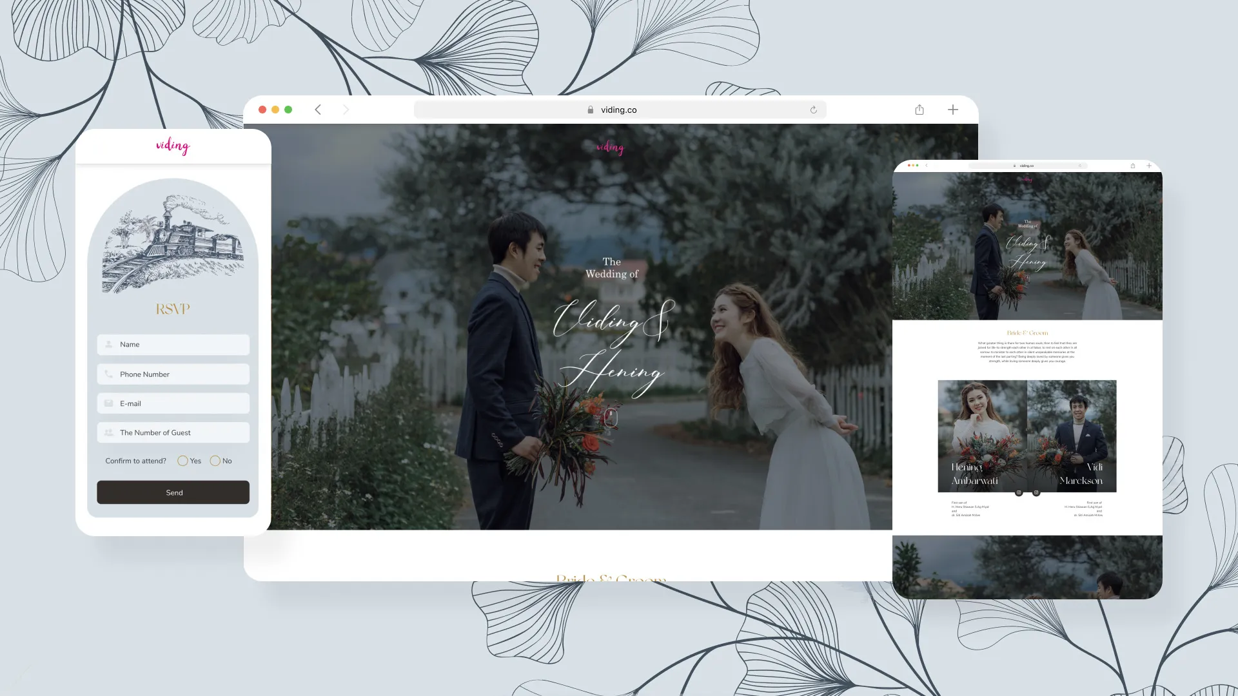Select Yes to confirm attendance
Image resolution: width=1238 pixels, height=696 pixels.
[182, 461]
